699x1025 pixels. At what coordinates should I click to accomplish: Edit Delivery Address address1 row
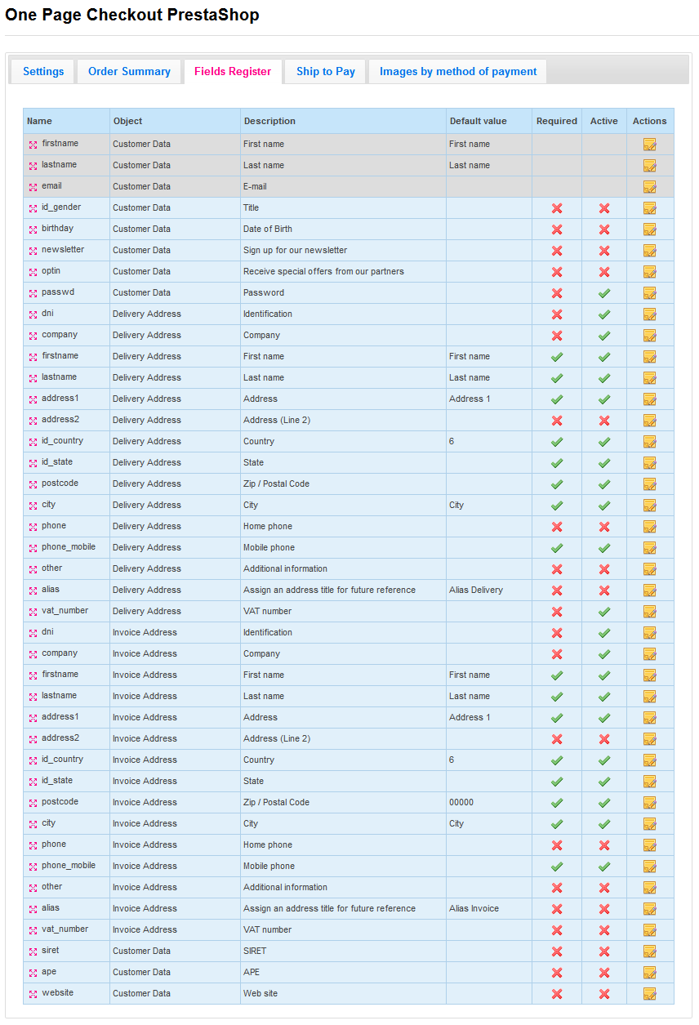point(650,399)
